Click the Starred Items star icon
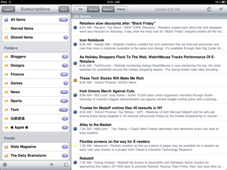 (x=6, y=28)
